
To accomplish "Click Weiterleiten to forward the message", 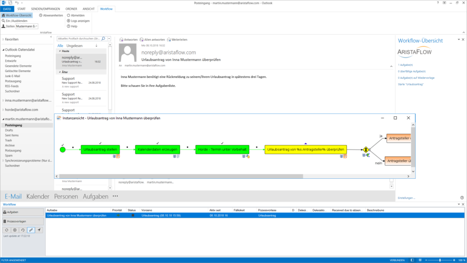I will [x=177, y=39].
